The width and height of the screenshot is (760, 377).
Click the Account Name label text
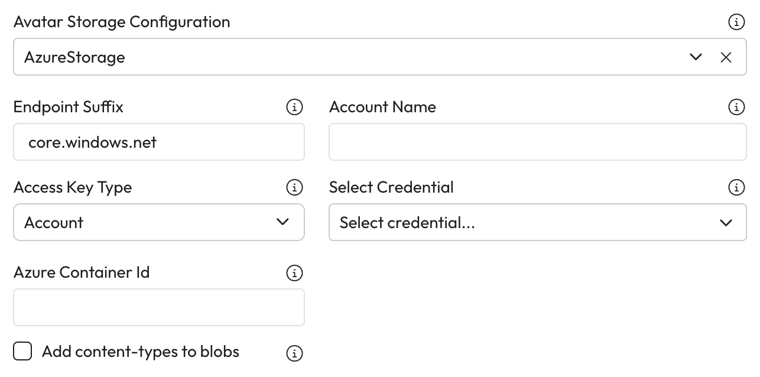382,108
